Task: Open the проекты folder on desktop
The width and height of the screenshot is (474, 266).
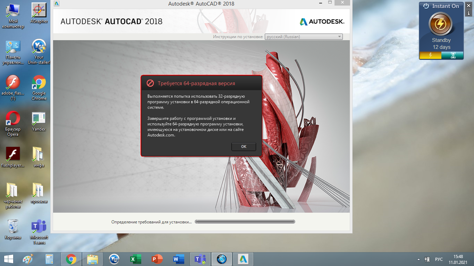Action: pyautogui.click(x=39, y=194)
